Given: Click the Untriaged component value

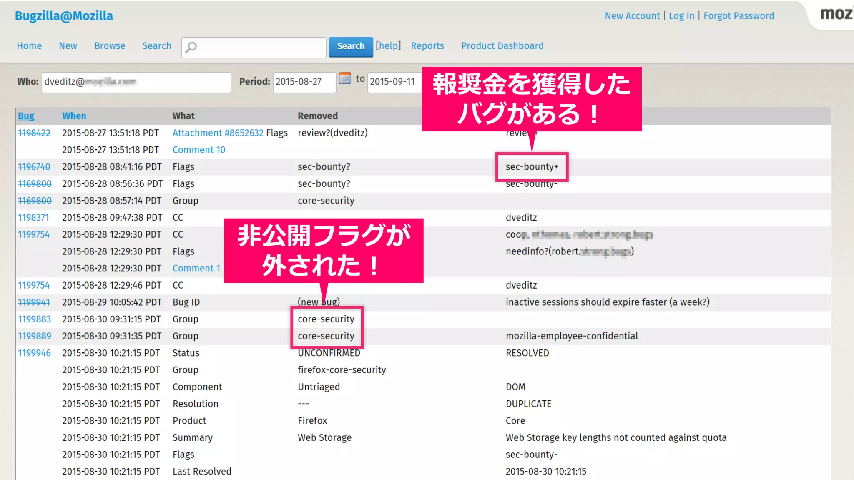Looking at the screenshot, I should point(319,387).
